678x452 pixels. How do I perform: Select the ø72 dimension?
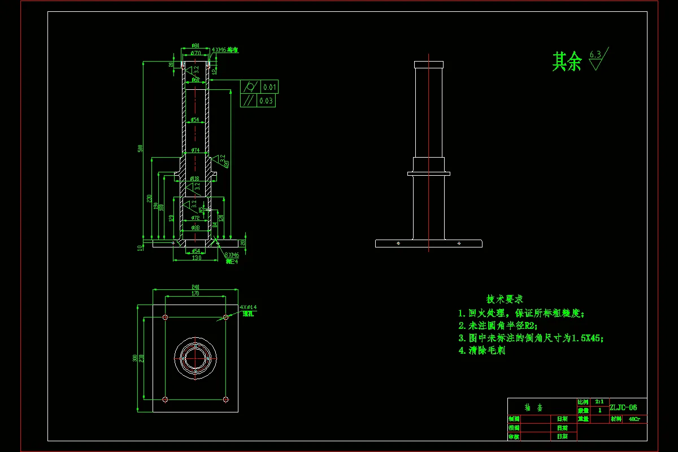point(195,218)
